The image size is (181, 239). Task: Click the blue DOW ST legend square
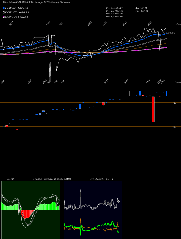(x=4, y=8)
